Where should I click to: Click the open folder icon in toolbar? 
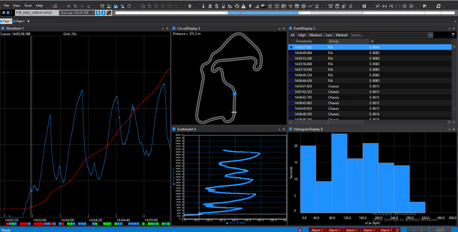tap(109, 6)
